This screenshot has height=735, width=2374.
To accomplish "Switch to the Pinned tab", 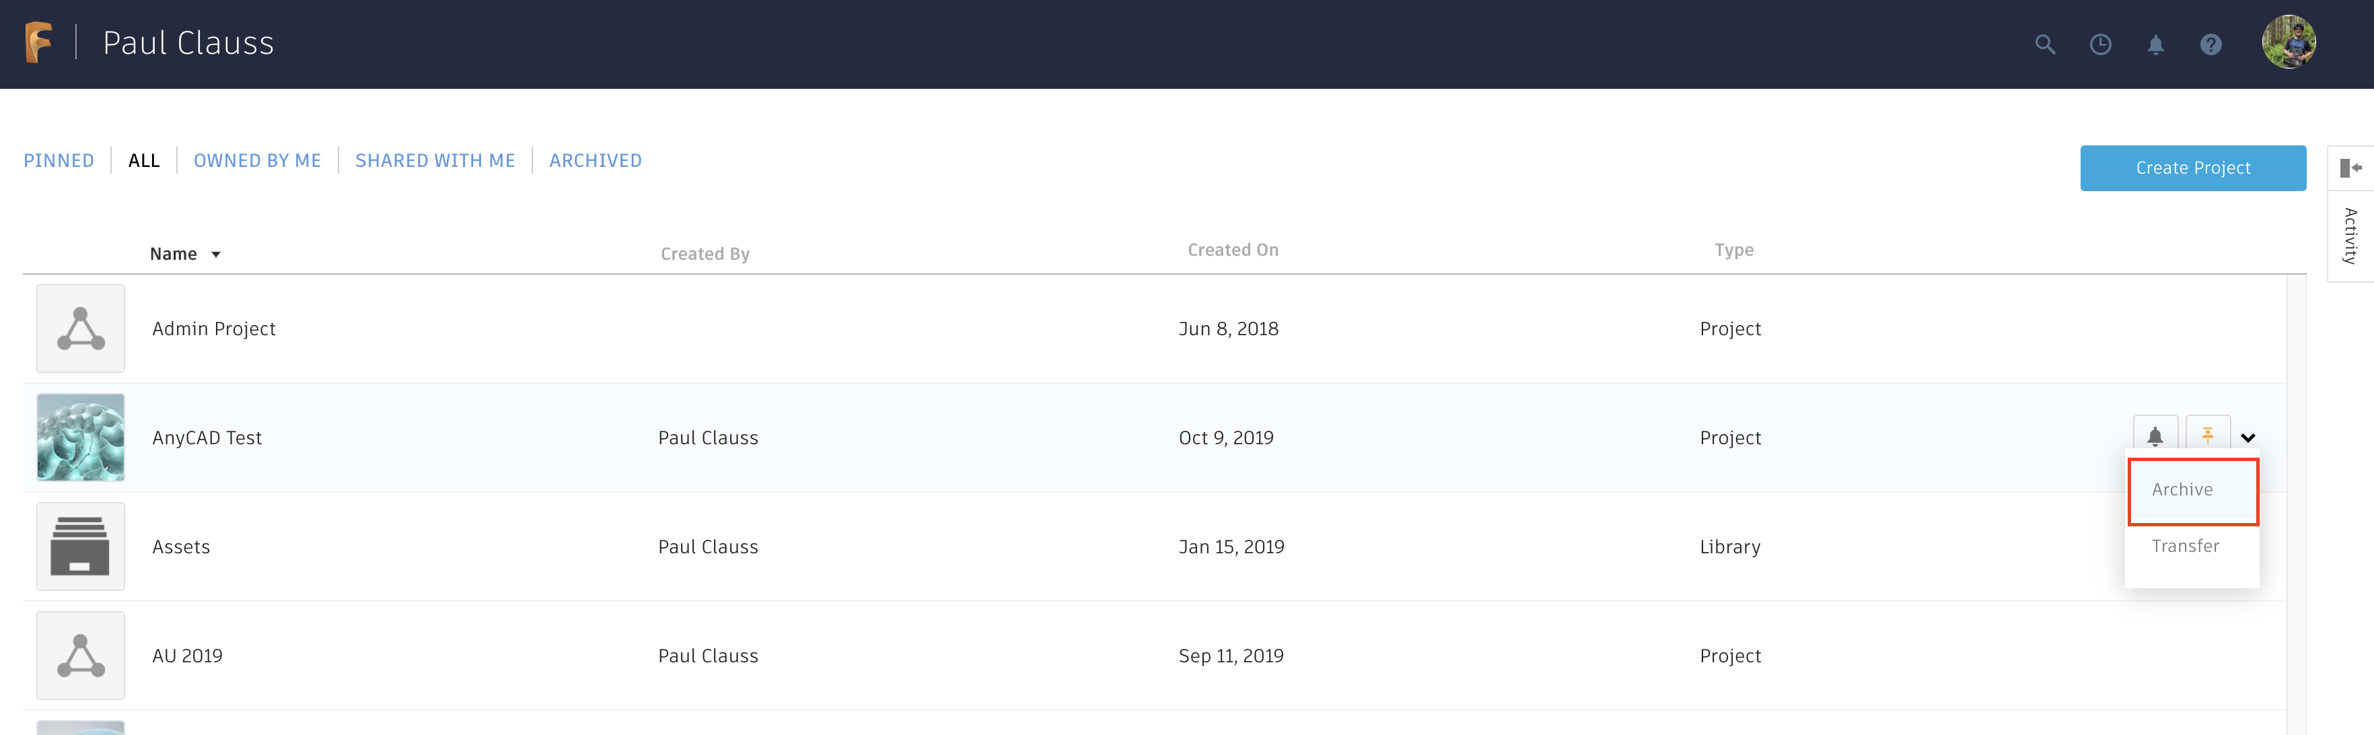I will click(59, 160).
